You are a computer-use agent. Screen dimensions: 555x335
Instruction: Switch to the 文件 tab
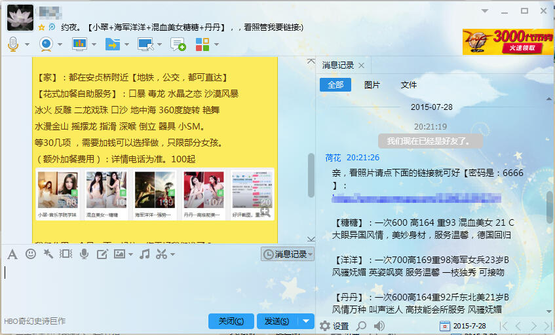408,85
